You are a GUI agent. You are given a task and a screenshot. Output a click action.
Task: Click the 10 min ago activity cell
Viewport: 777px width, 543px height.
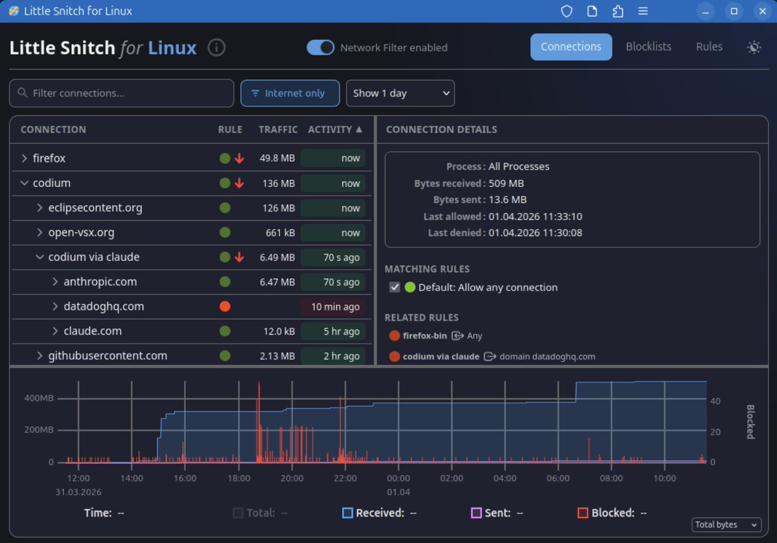click(x=333, y=306)
